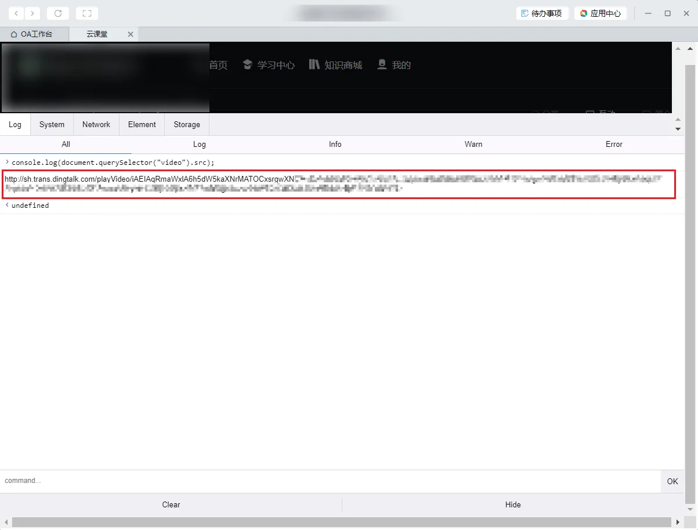This screenshot has width=698, height=530.
Task: Open 应用中心 app center
Action: 601,13
